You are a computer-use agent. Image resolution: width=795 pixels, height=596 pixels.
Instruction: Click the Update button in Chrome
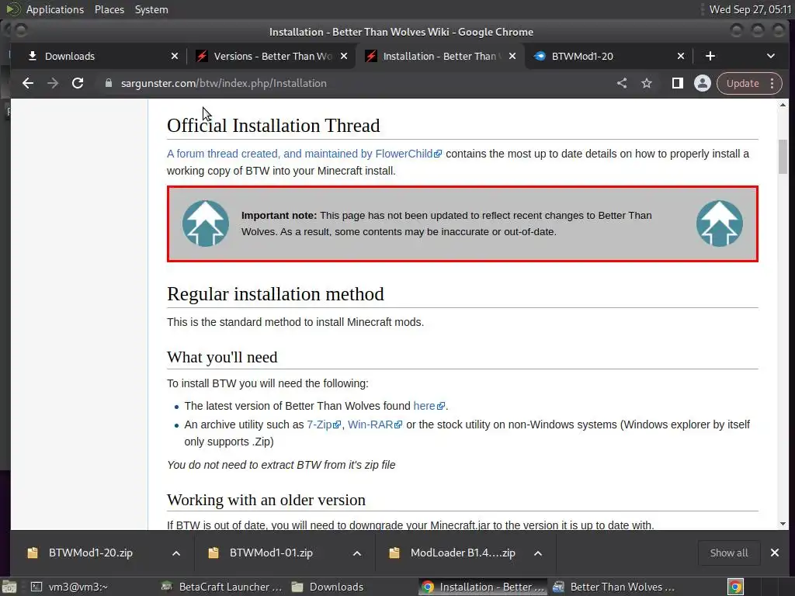point(743,83)
